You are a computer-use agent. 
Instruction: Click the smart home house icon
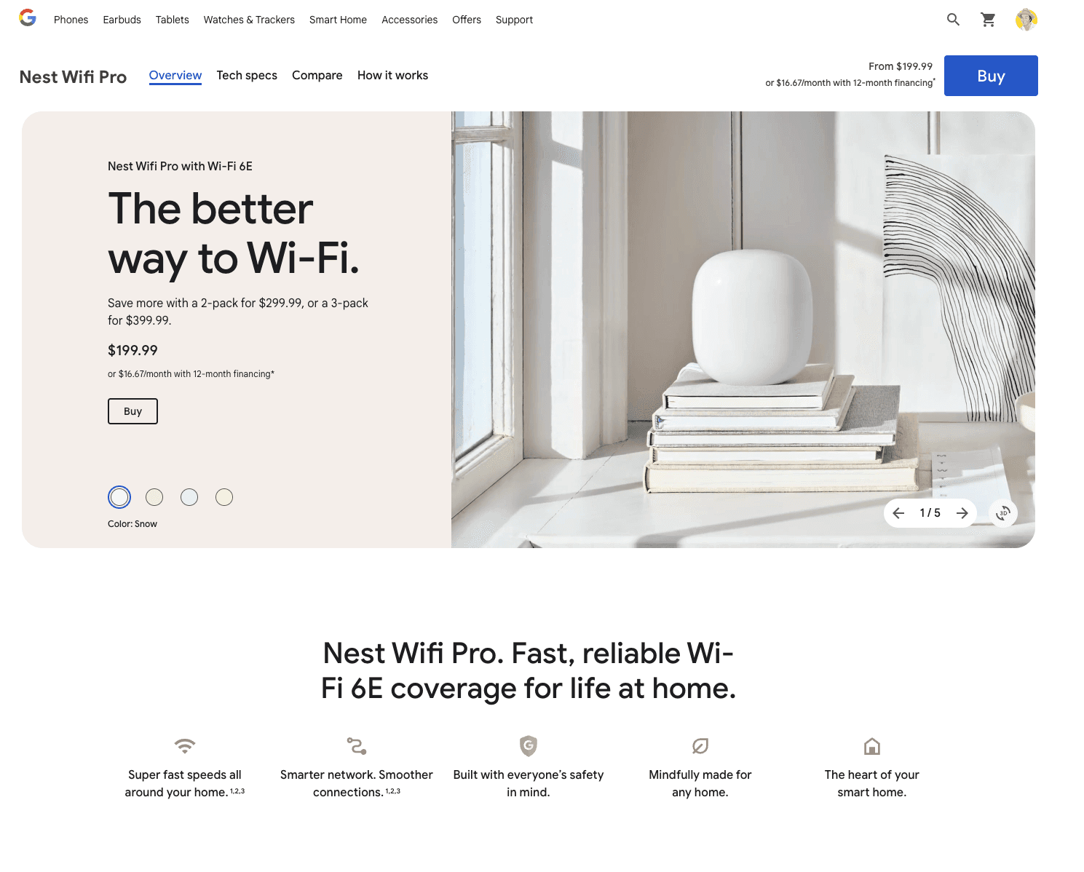pyautogui.click(x=872, y=746)
